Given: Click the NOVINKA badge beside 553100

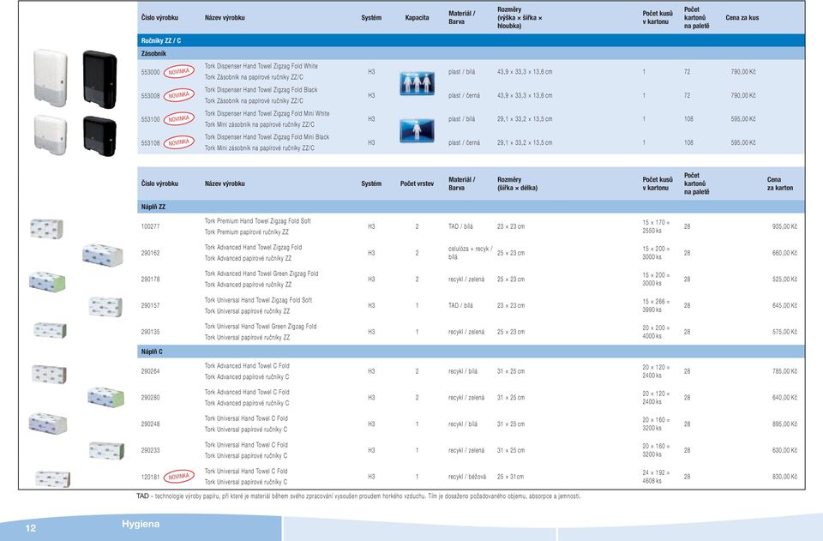Looking at the screenshot, I should point(179,118).
